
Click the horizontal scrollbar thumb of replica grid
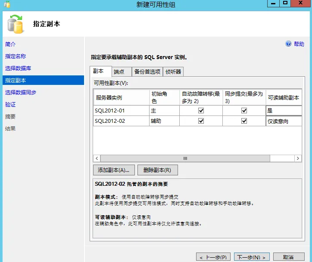click(185, 158)
